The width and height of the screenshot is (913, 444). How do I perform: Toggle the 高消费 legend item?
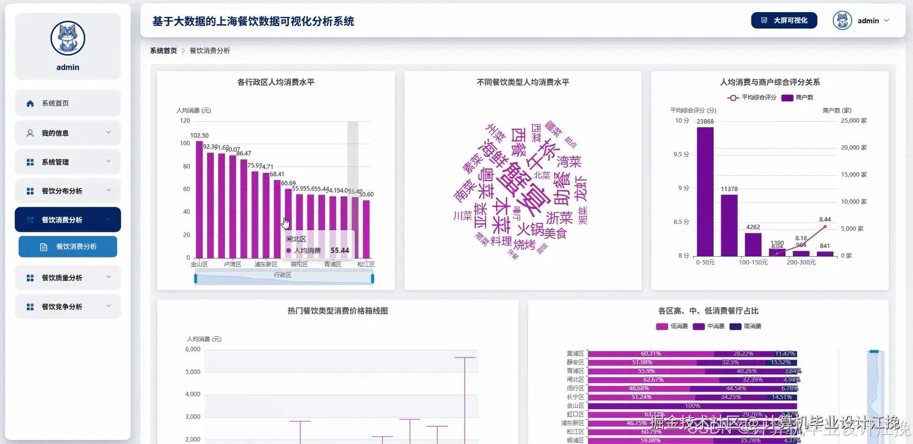point(746,327)
